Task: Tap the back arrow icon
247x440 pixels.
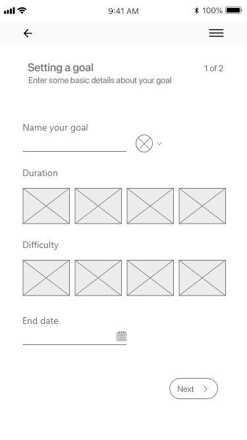Action: pyautogui.click(x=28, y=34)
